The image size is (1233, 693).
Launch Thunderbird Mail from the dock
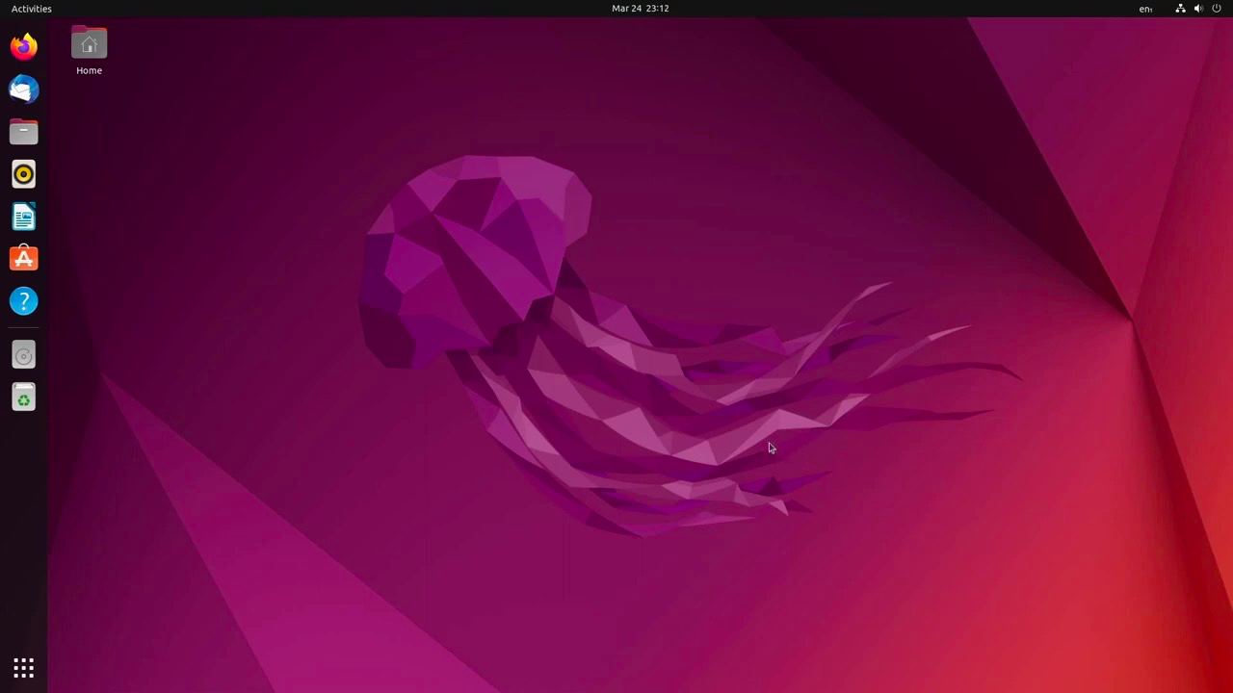tap(24, 90)
